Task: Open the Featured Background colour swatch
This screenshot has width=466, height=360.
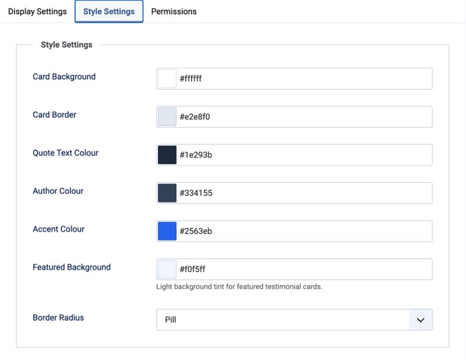Action: click(167, 269)
